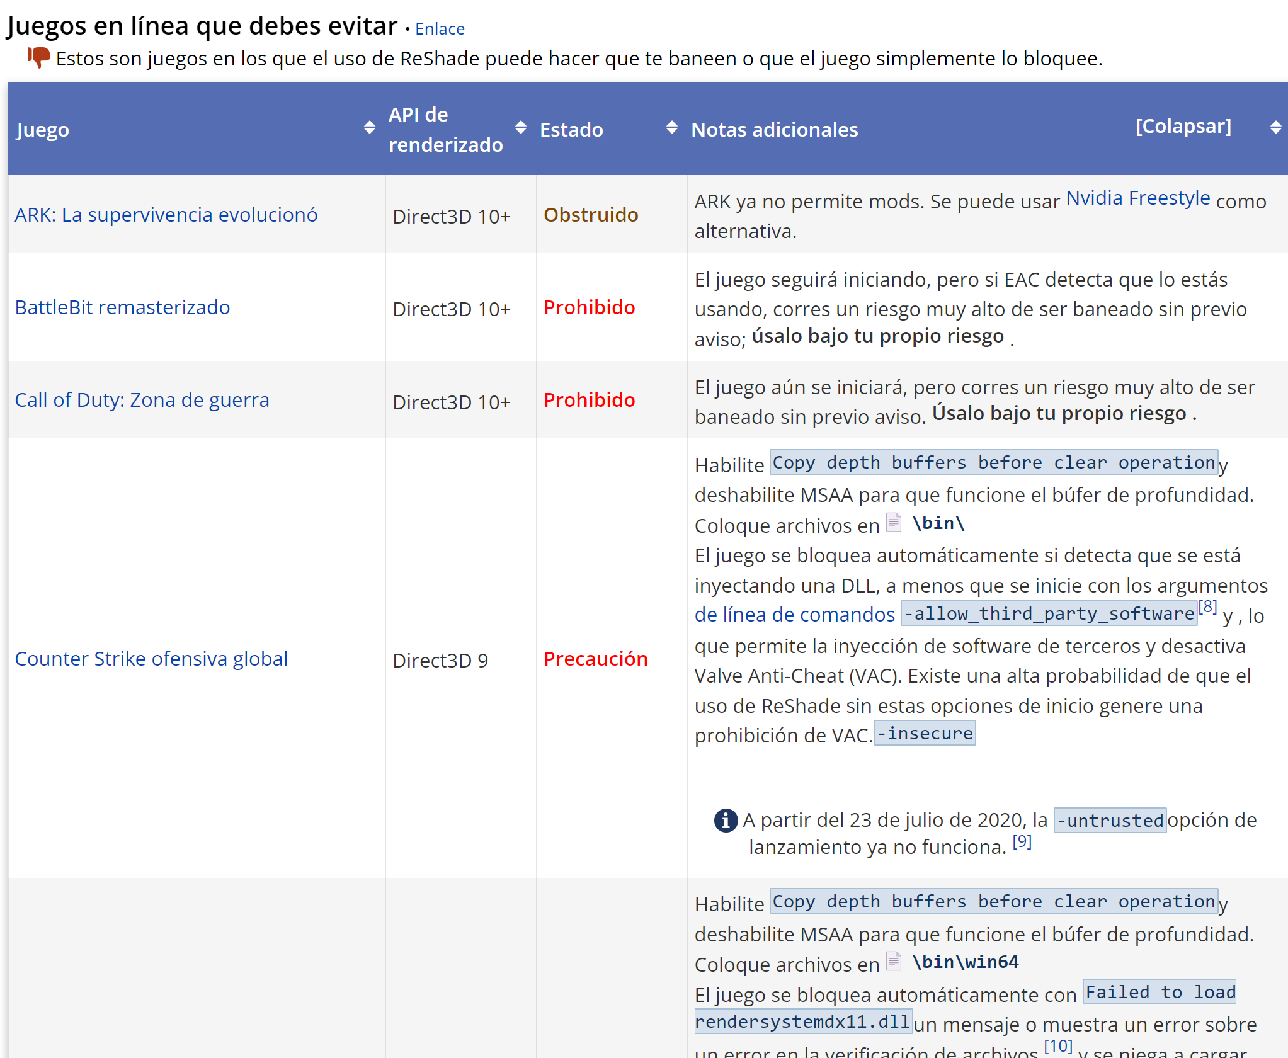
Task: Sort by API de renderizado arrows
Action: (x=521, y=128)
